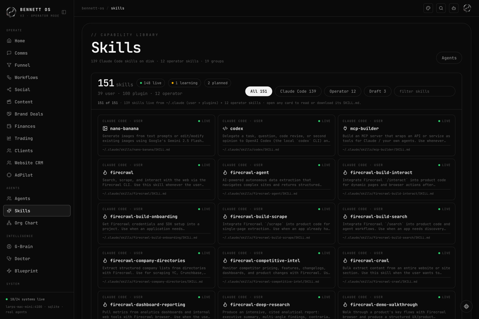479x319 pixels.
Task: Open the firecrawl-company-directories skill card
Action: click(x=156, y=268)
